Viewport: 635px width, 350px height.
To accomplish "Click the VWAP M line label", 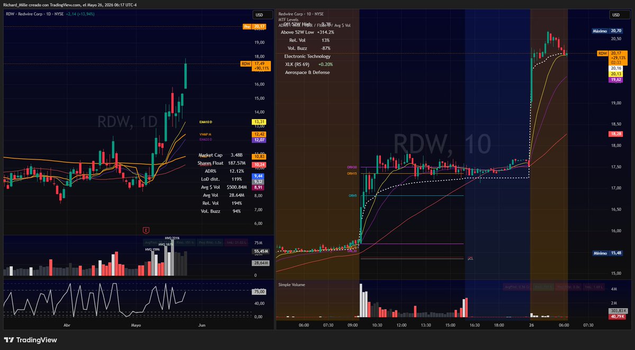I will [206, 134].
